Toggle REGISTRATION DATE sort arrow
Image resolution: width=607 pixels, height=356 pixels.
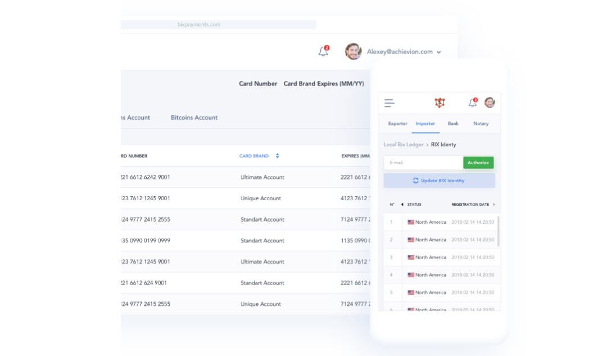click(x=493, y=204)
